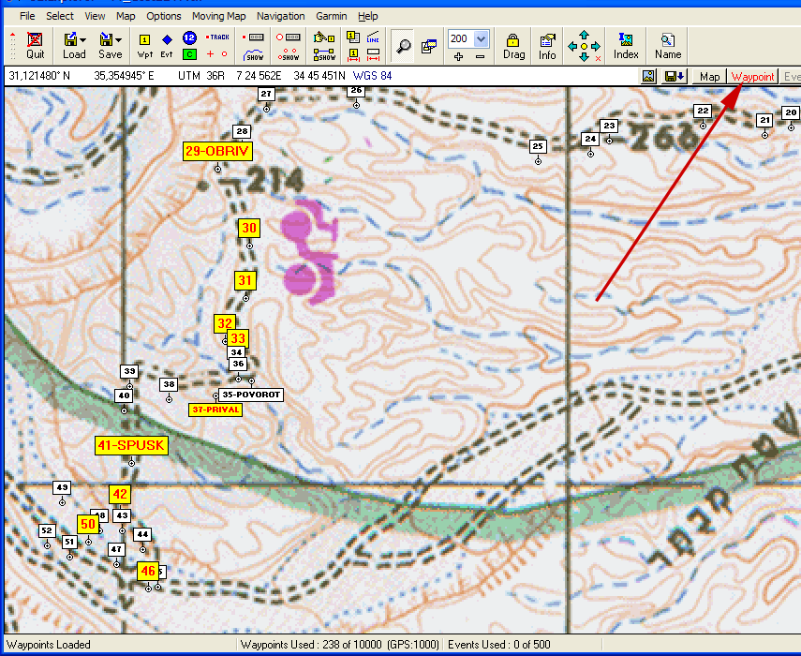Open the 200 zoom level dropdown
The width and height of the screenshot is (801, 656).
(482, 38)
